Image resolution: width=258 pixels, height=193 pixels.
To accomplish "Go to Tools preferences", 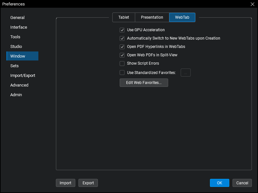I will tap(15, 37).
